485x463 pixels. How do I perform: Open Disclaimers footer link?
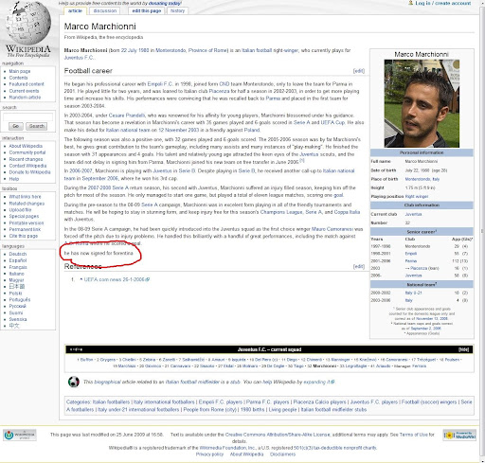click(282, 454)
